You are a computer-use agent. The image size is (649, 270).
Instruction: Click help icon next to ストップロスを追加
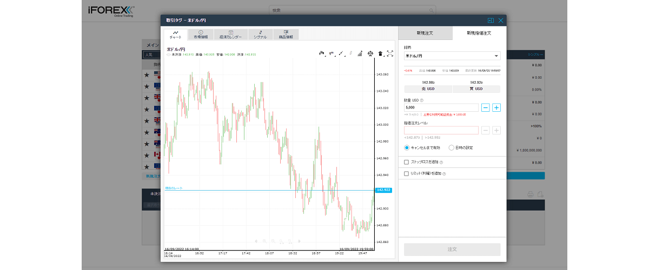[441, 162]
